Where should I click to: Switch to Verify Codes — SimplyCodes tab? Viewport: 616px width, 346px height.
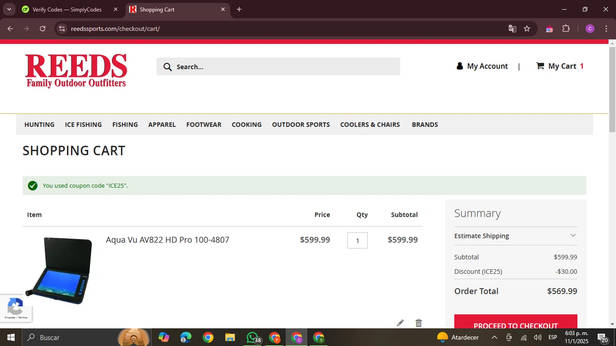pos(67,9)
